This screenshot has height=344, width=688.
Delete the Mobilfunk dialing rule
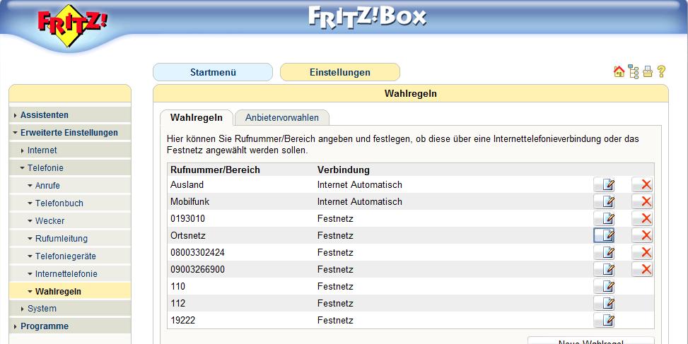point(642,202)
